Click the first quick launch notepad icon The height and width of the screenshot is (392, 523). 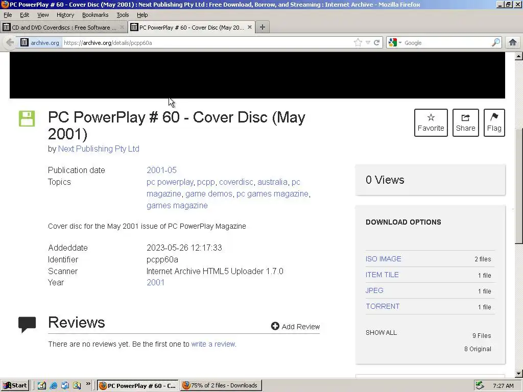[x=42, y=386]
